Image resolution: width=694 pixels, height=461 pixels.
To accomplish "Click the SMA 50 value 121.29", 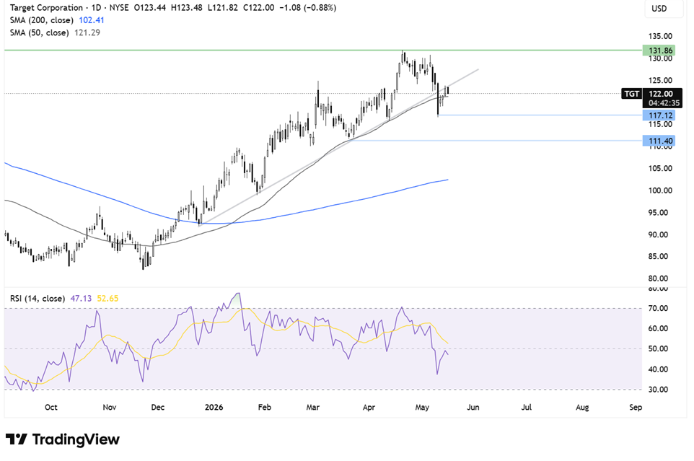I will 87,32.
